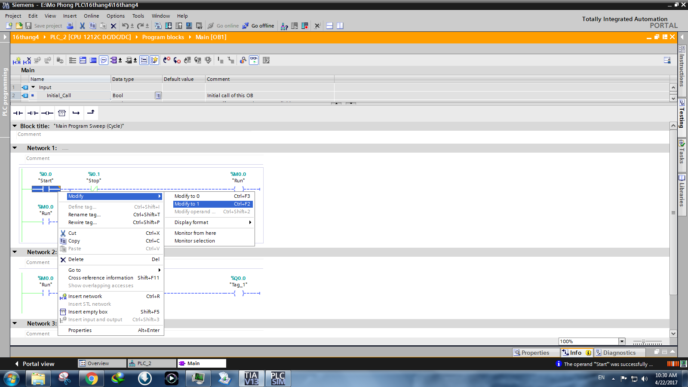
Task: Open data type picker for Initial_Call
Action: click(158, 95)
